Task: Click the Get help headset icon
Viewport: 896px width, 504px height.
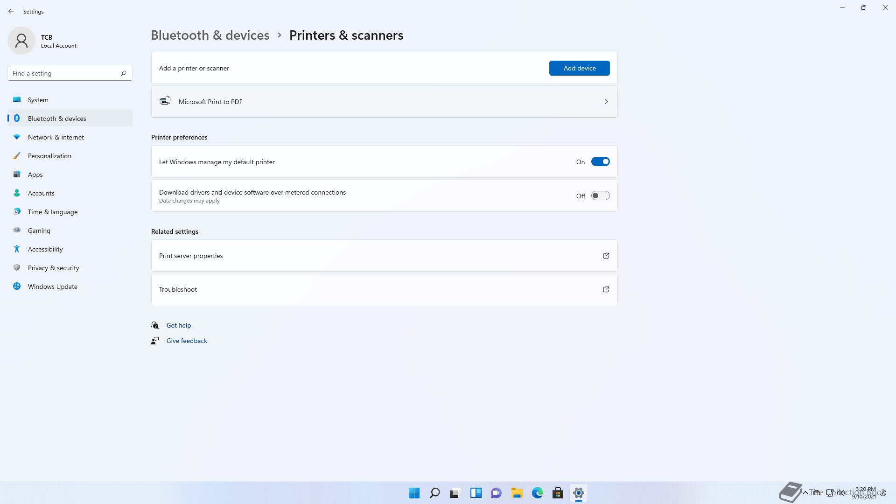Action: click(x=155, y=325)
